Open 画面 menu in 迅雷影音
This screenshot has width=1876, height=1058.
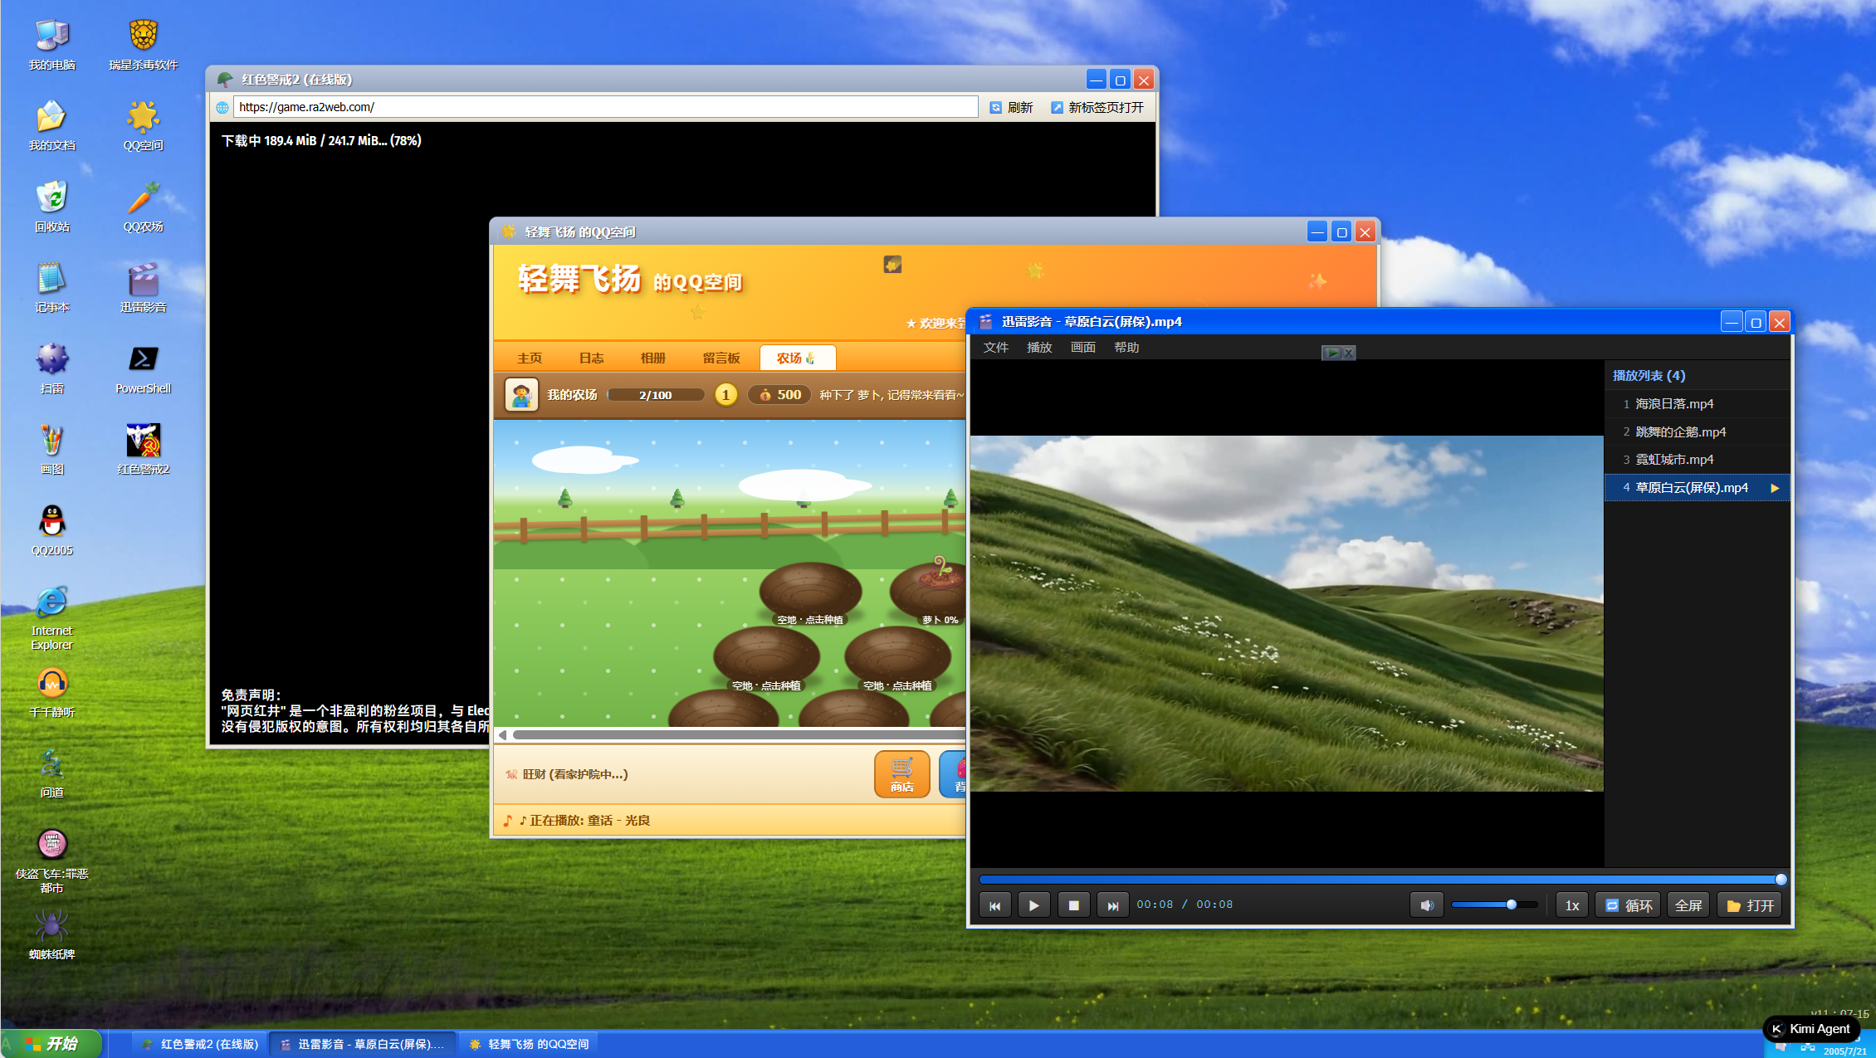point(1083,348)
